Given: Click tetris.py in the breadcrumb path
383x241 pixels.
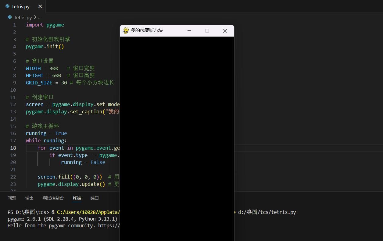Looking at the screenshot, I should tap(24, 17).
